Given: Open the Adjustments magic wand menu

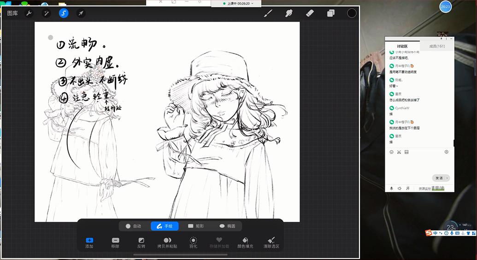Looking at the screenshot, I should pos(47,13).
